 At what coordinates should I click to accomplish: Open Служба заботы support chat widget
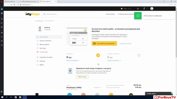tap(159, 94)
